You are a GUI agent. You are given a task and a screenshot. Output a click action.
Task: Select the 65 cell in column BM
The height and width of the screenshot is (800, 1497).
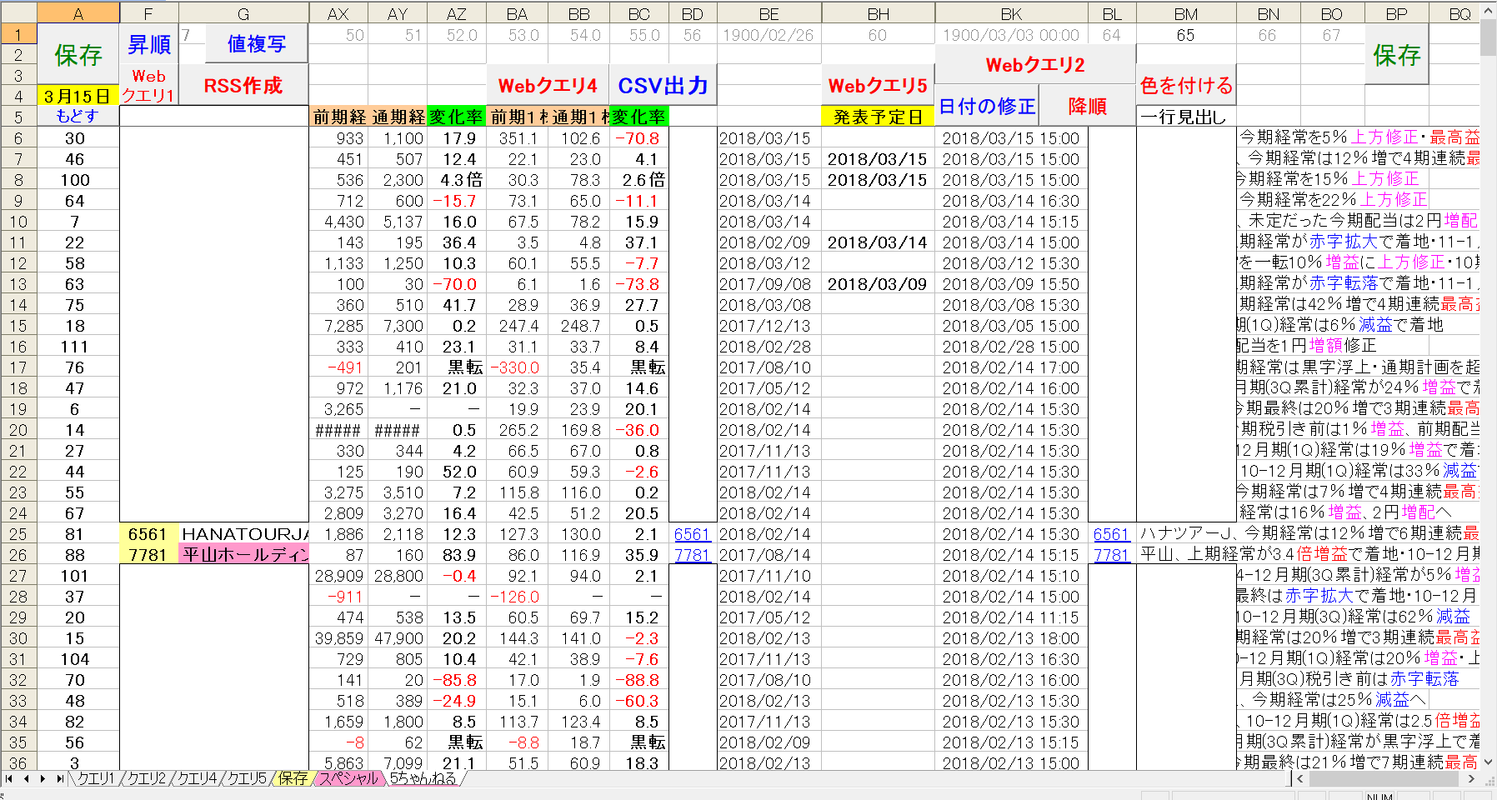1185,35
